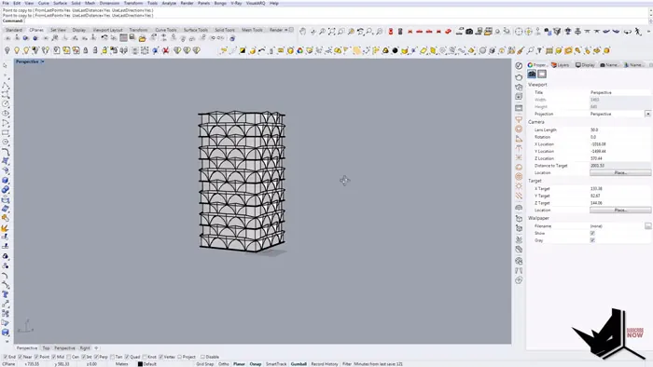Toggle SmartTrack in status bar
Screen dimensions: 653x367
pos(276,364)
